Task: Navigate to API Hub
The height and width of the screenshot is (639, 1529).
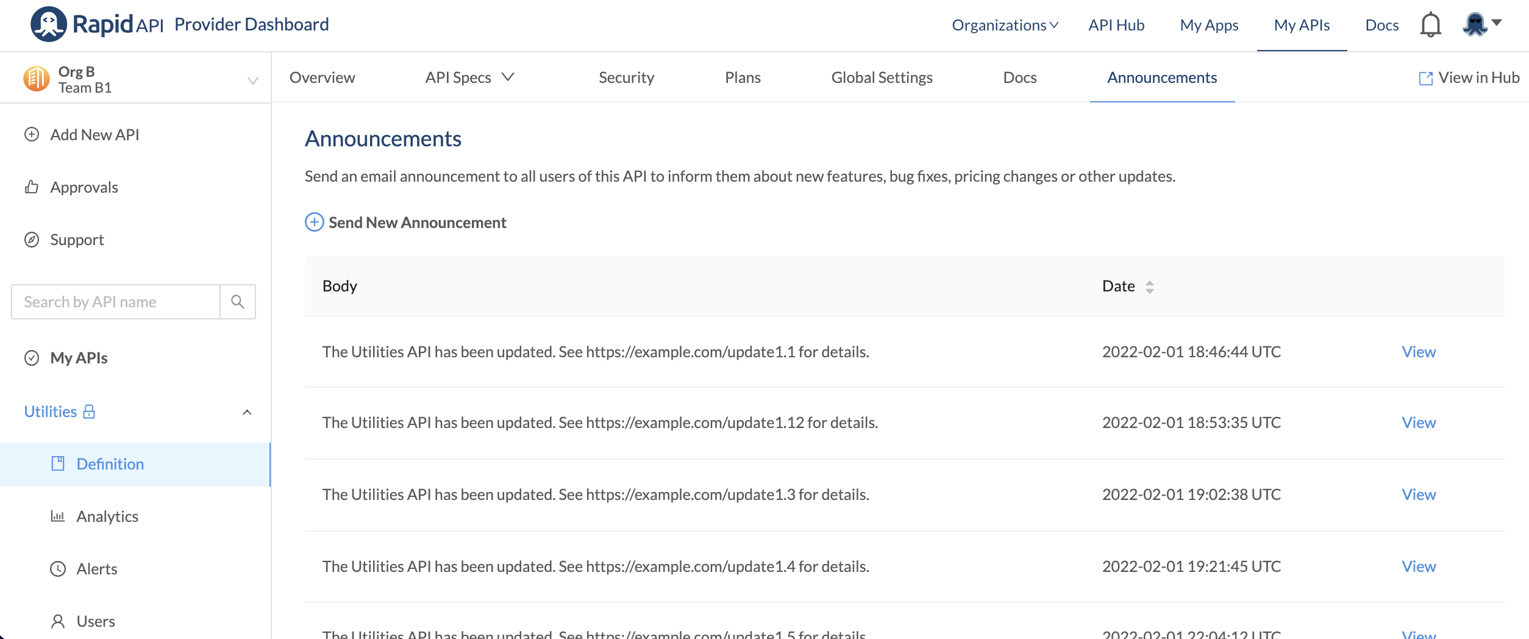Action: [x=1116, y=25]
